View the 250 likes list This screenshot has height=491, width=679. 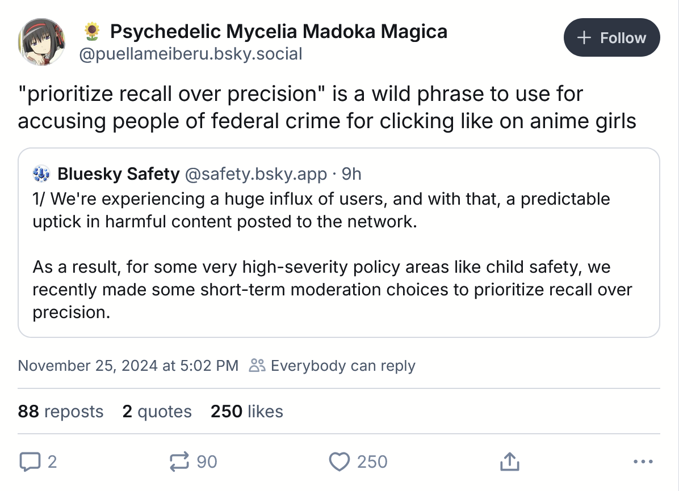coord(246,411)
